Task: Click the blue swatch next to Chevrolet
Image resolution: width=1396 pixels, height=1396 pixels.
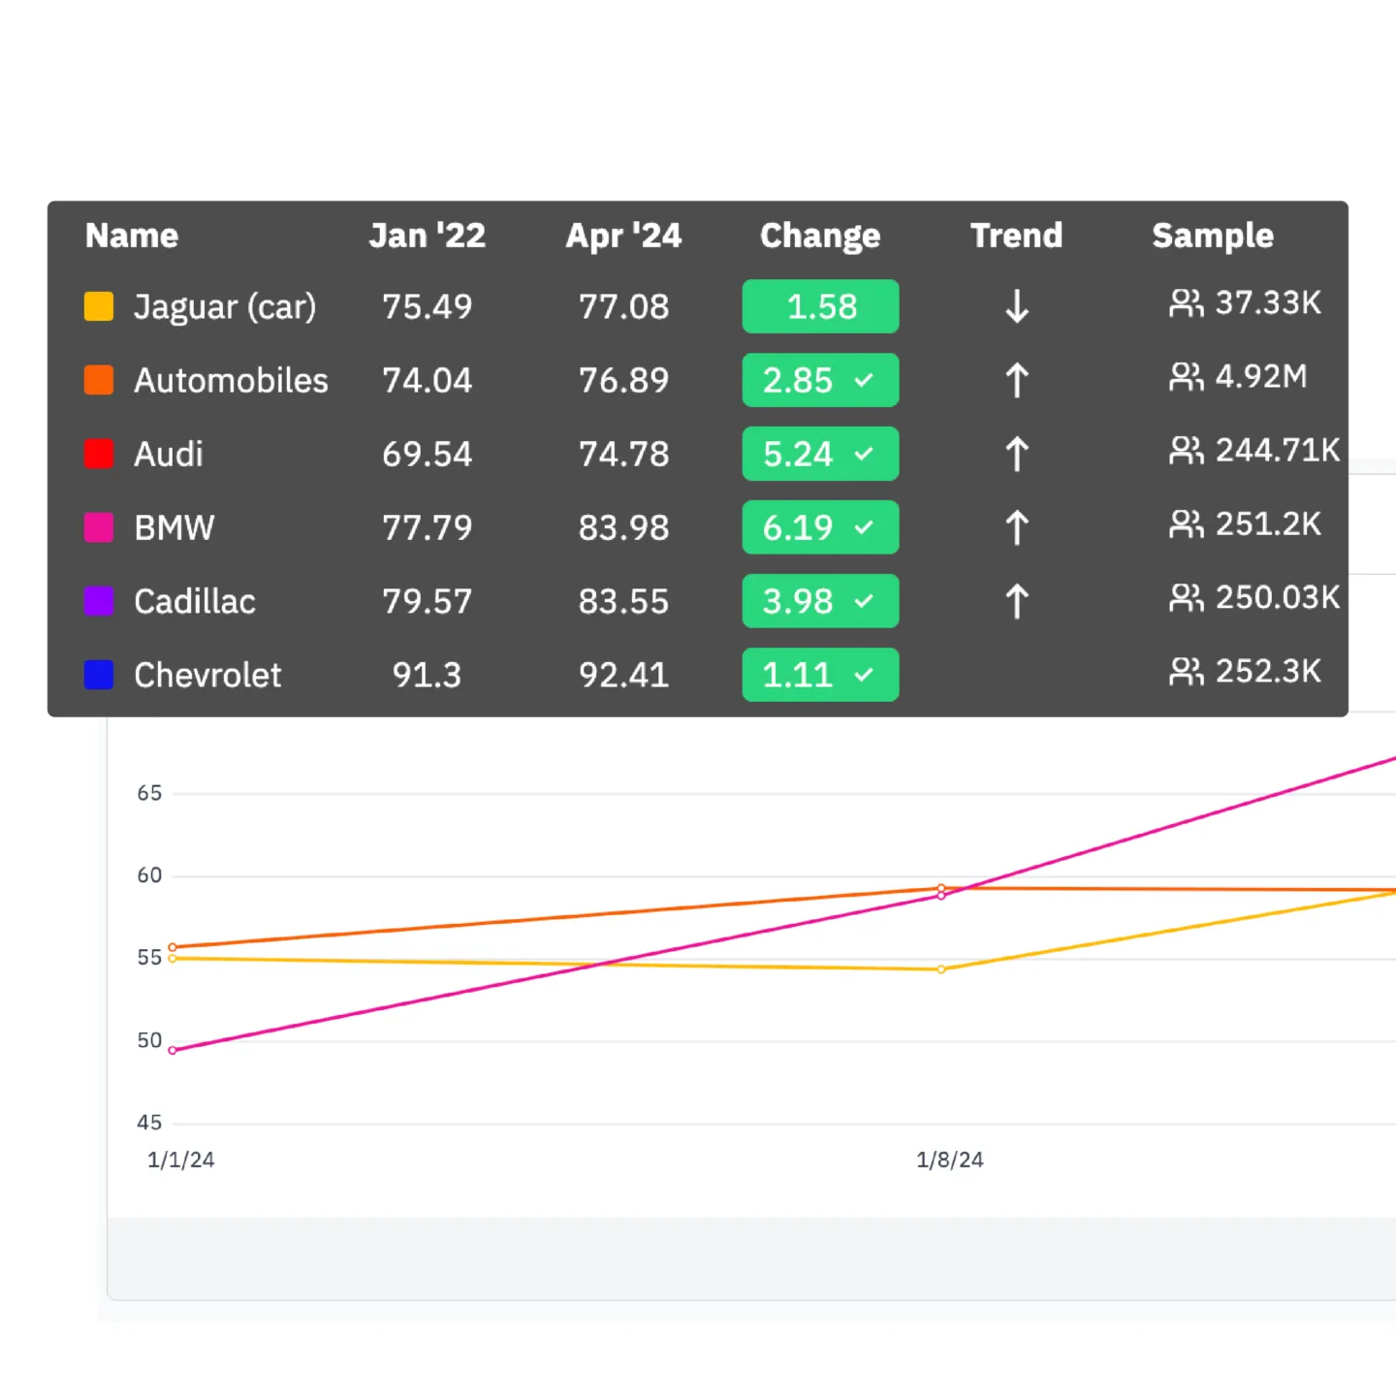Action: pyautogui.click(x=99, y=675)
